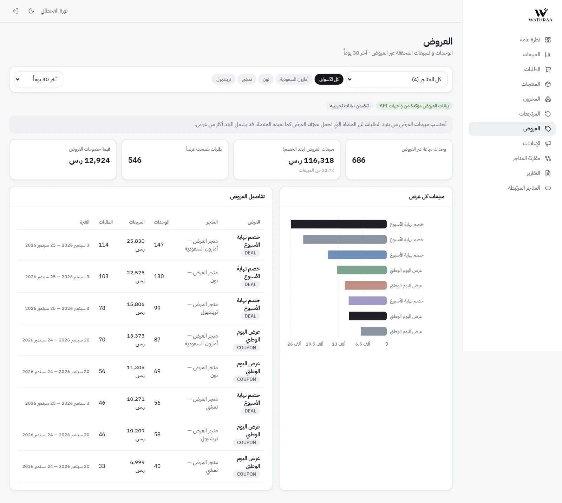The image size is (562, 503).
Task: Toggle dark mode moon icon
Action: 31,11
